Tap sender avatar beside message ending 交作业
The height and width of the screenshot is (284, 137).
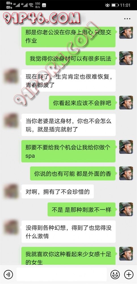click(x=126, y=32)
